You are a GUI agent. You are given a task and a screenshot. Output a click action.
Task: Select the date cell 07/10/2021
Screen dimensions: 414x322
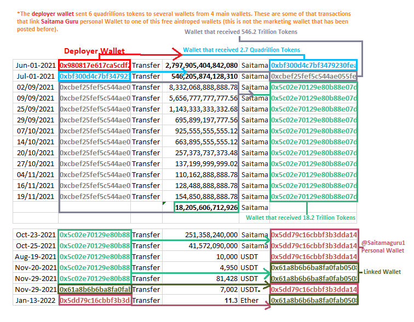coord(36,131)
